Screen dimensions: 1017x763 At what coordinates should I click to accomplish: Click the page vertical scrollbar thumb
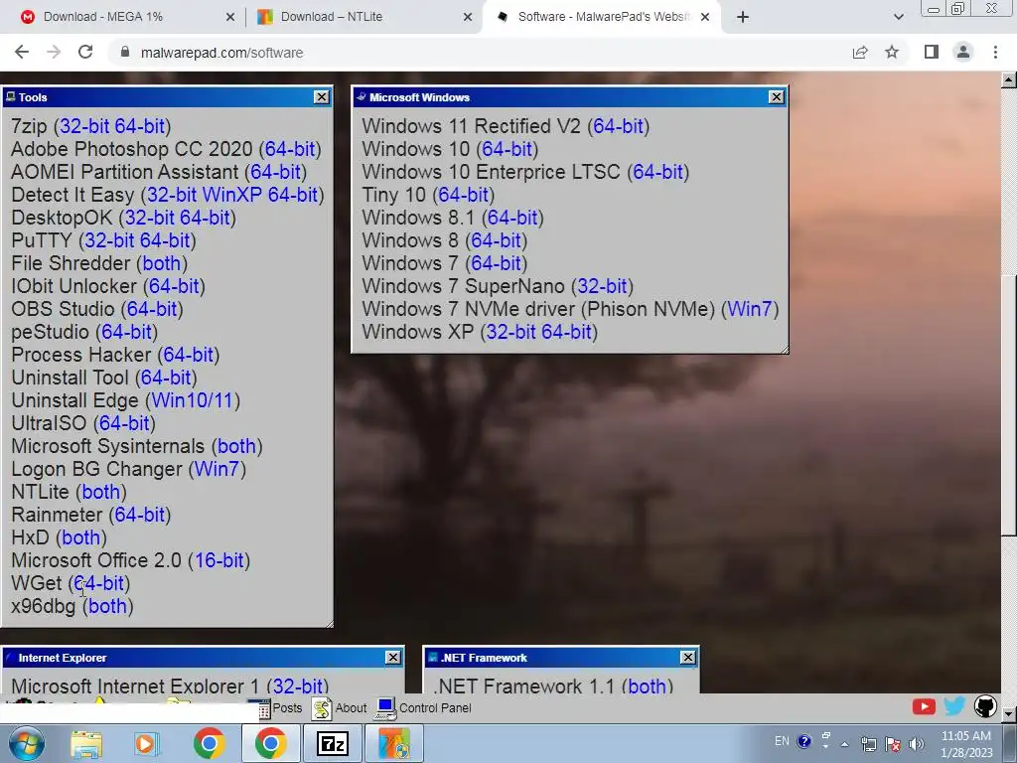click(1009, 405)
